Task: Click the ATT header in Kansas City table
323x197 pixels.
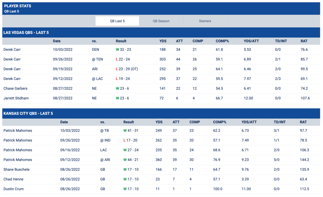Action: coord(176,122)
